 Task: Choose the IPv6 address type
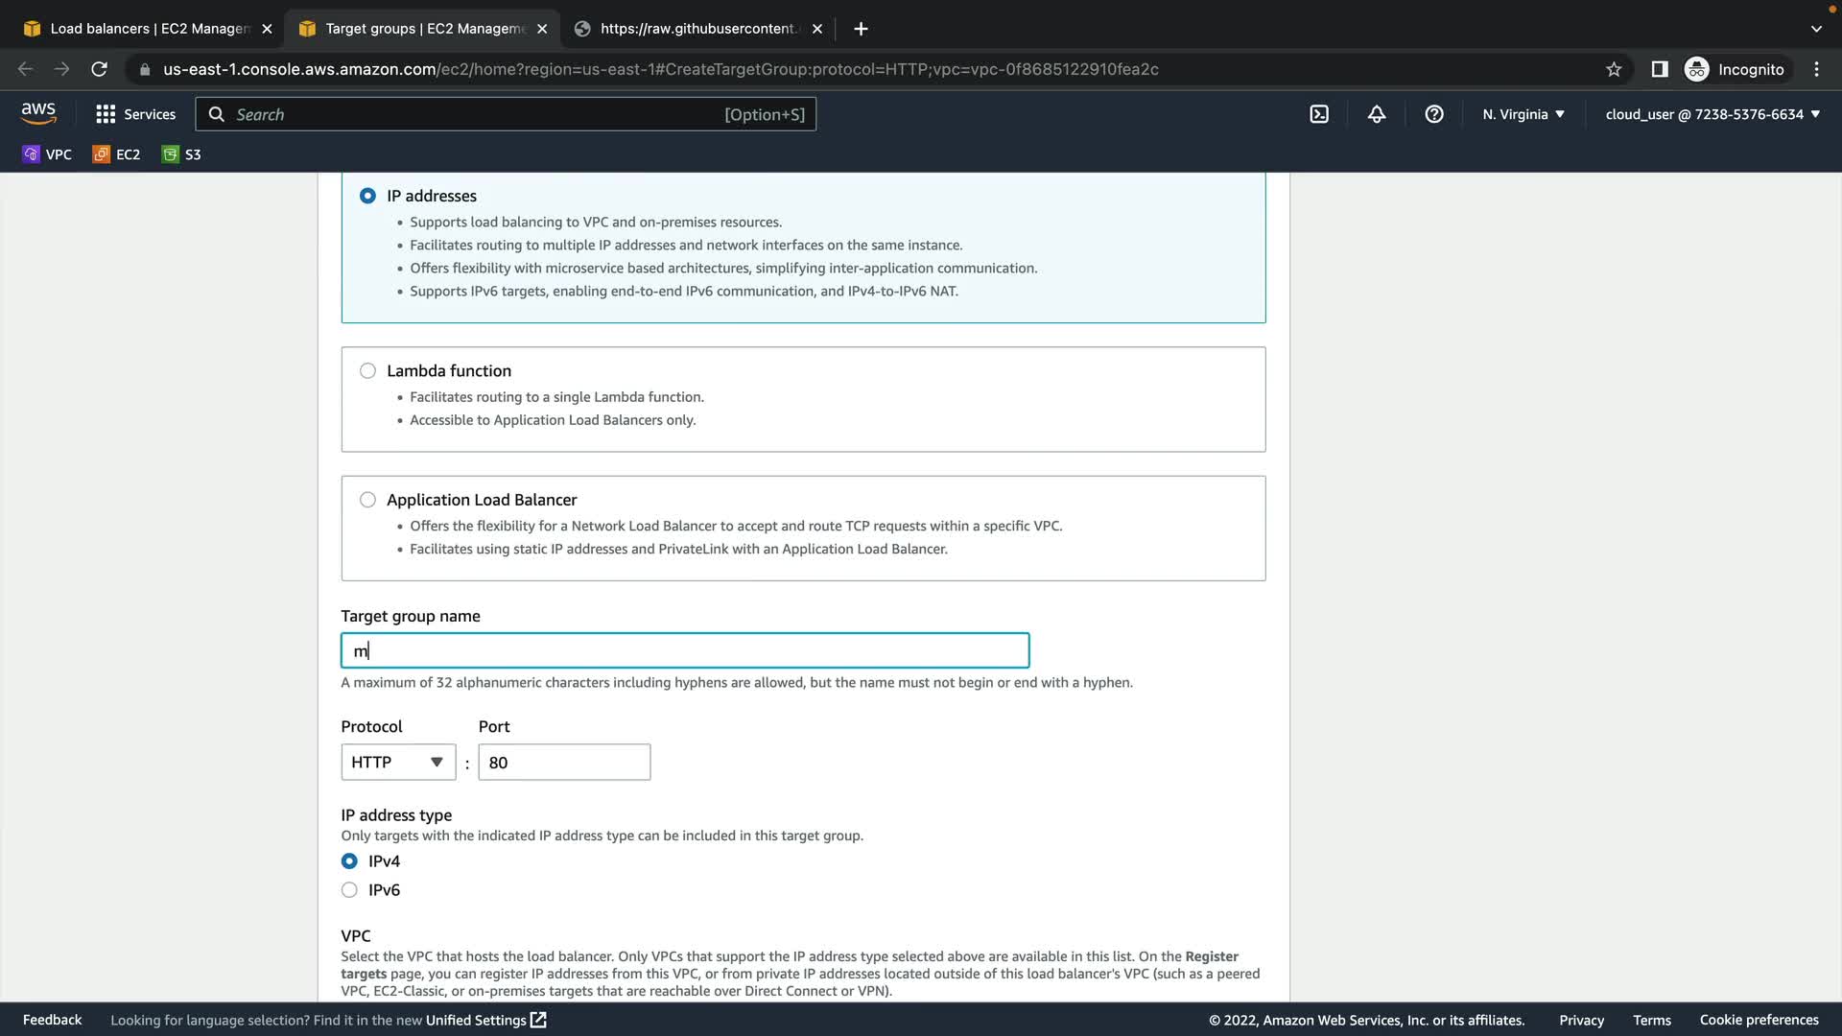pyautogui.click(x=349, y=890)
